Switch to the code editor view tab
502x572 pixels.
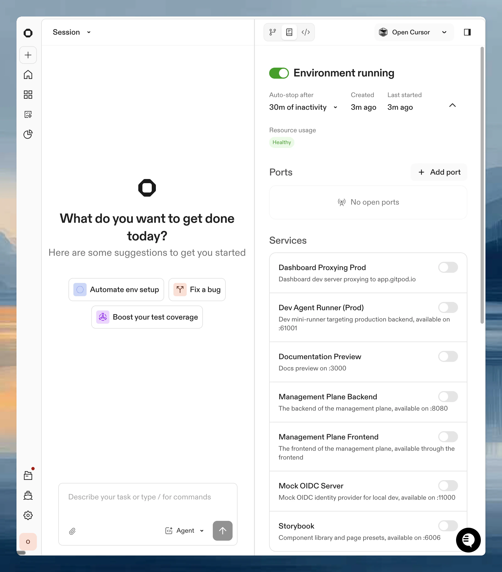[305, 32]
